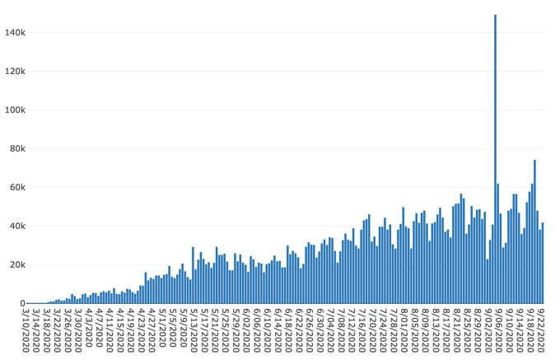Click the 0 y-axis label
Screen dimensions: 560x360
[x=23, y=304]
